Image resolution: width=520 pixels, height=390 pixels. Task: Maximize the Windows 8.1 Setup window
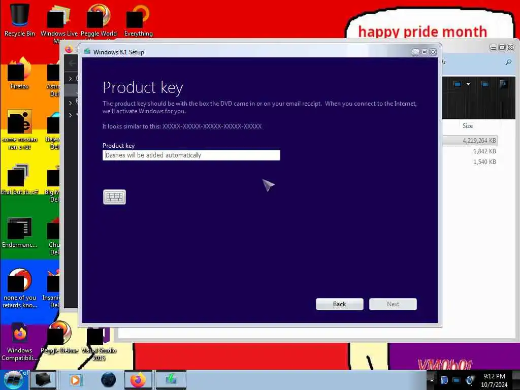click(x=424, y=52)
